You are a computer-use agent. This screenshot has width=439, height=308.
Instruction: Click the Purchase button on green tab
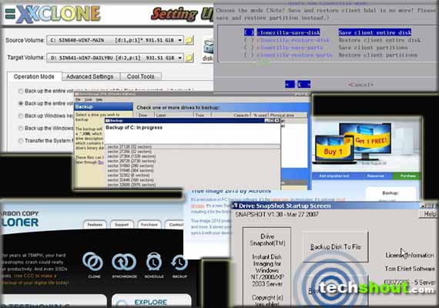pos(407,176)
